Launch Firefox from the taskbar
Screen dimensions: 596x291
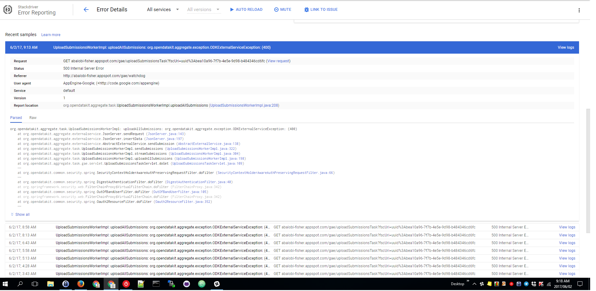pyautogui.click(x=81, y=284)
